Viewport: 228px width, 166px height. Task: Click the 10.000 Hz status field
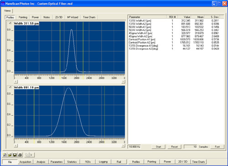pos(135,147)
